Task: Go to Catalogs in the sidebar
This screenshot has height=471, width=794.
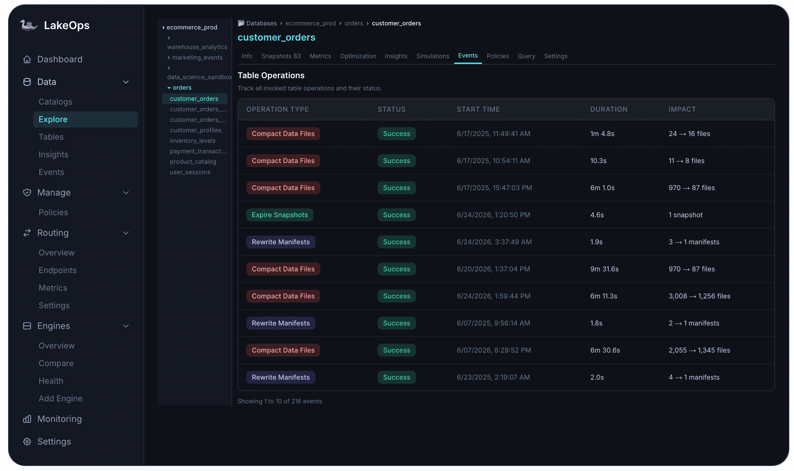Action: [56, 102]
